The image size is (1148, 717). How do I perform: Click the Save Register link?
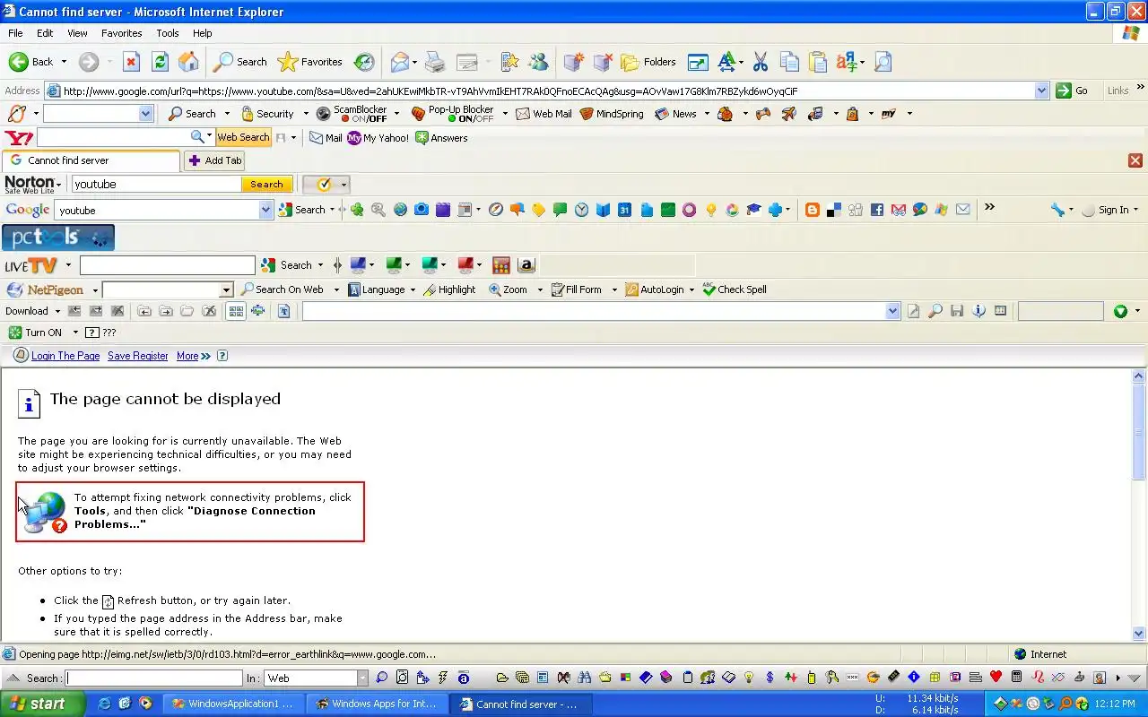coord(138,356)
